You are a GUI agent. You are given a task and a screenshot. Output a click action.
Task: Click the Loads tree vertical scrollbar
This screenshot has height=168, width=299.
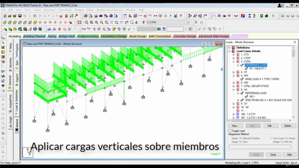tap(293, 82)
